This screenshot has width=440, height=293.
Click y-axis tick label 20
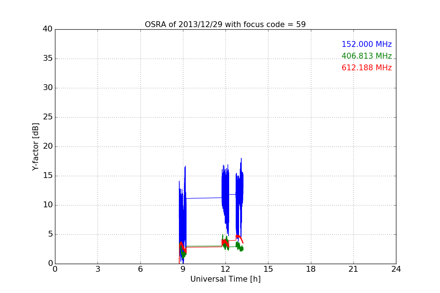click(48, 146)
